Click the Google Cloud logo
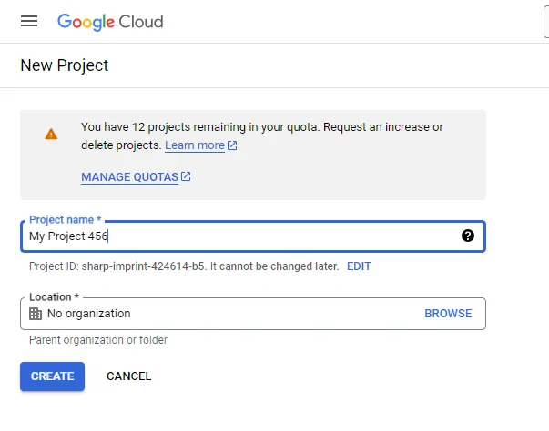The image size is (549, 431). pos(110,22)
